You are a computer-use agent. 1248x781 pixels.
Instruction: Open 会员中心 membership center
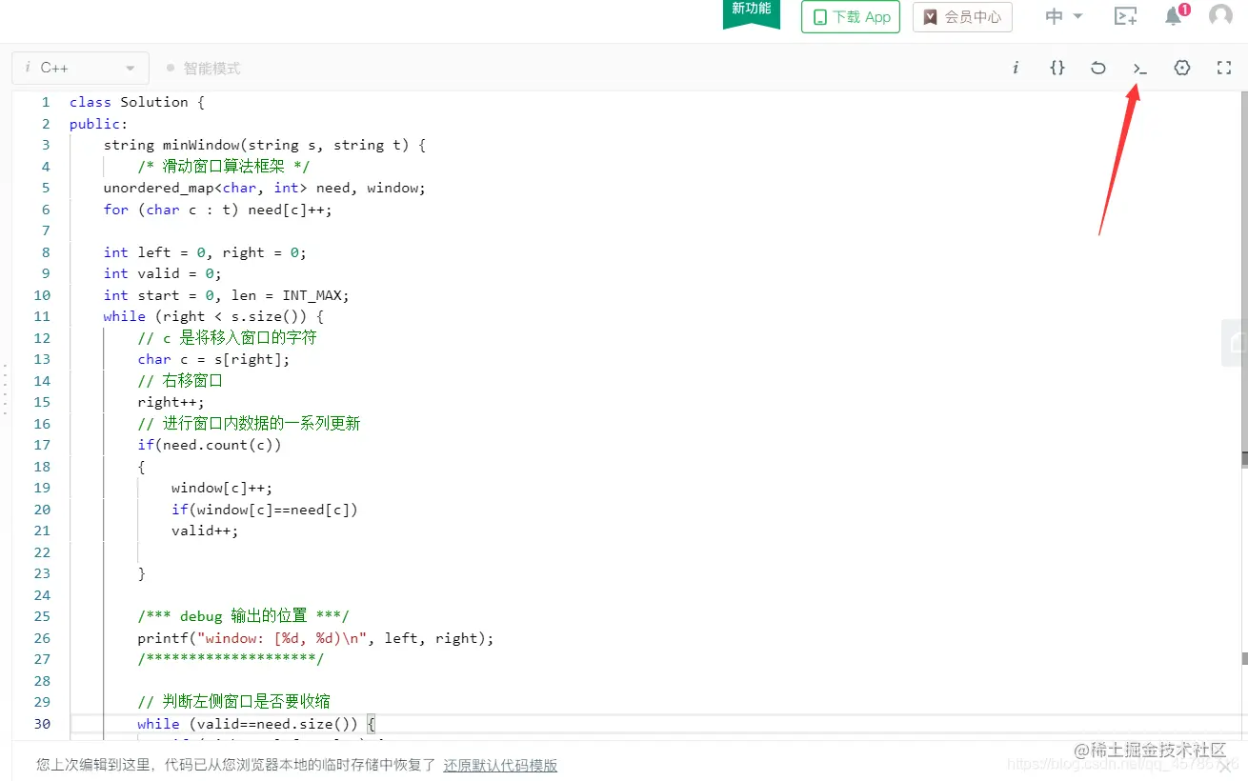(962, 17)
